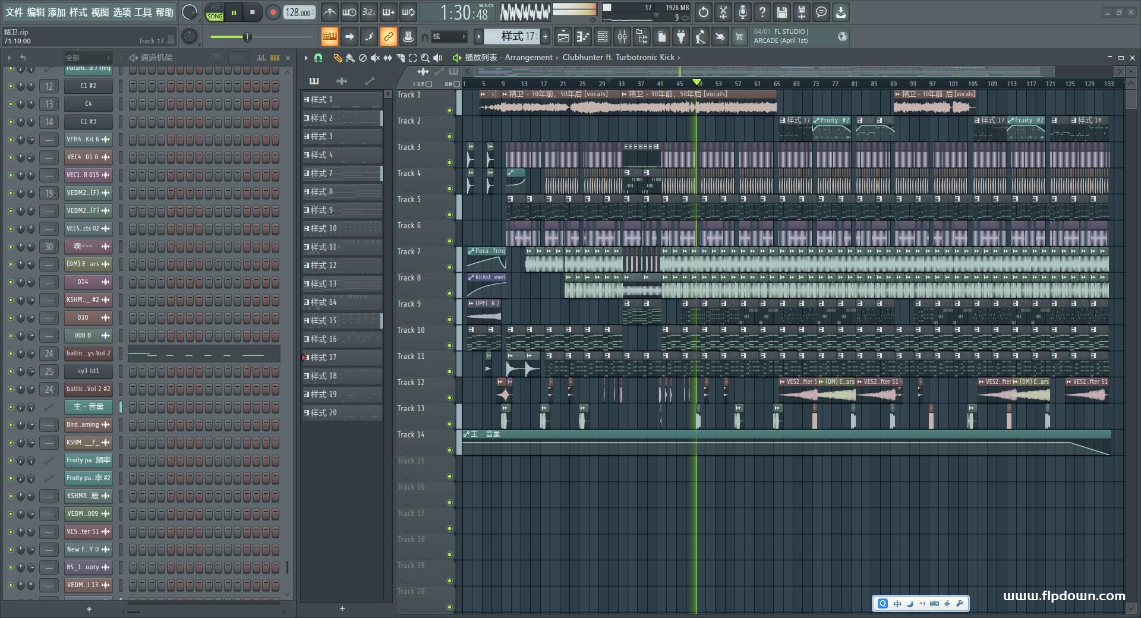Select the Bird..aming channel button

coord(89,425)
